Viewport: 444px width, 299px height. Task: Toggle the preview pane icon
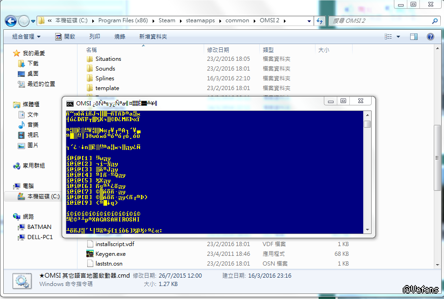[x=414, y=37]
